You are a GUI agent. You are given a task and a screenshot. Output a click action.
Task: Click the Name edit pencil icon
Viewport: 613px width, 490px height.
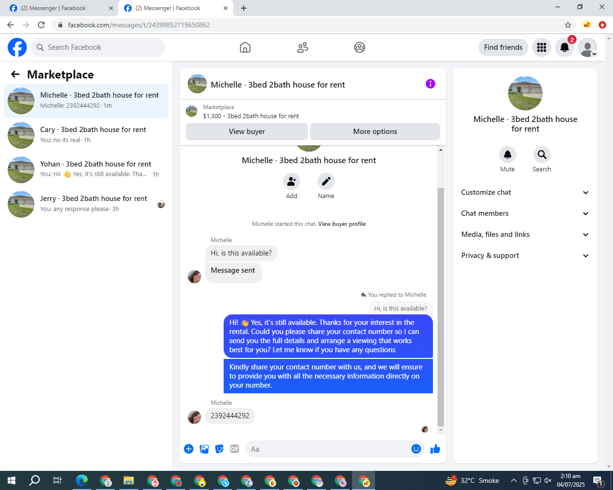(326, 181)
